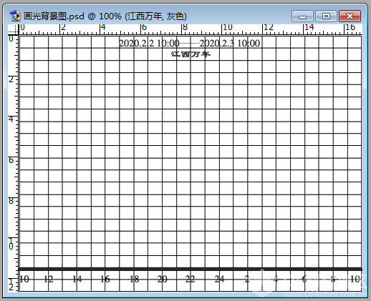
Task: Click the hour label 12 on bottom axis
Action: point(49,279)
